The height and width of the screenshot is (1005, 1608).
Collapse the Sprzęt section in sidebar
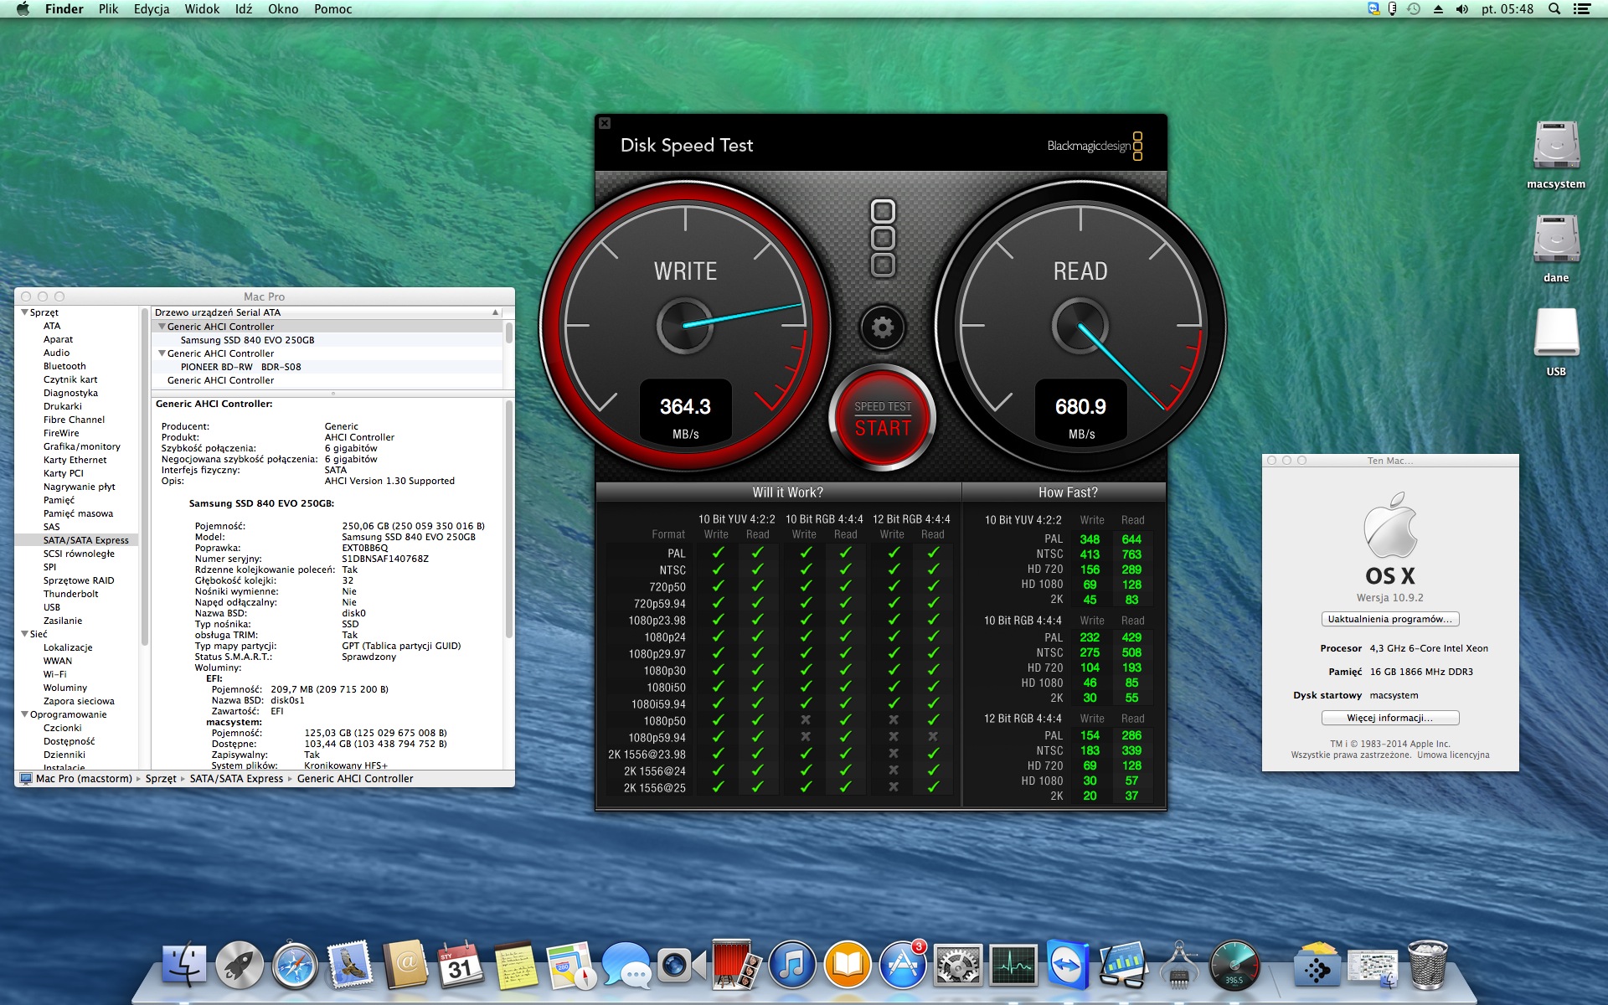click(24, 312)
